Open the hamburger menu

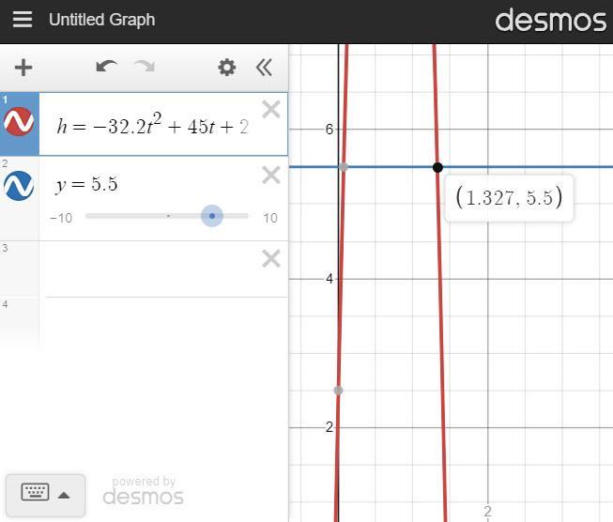(x=23, y=19)
